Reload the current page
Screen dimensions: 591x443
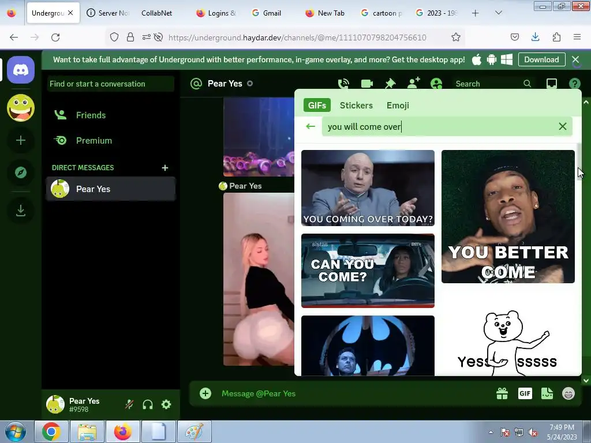(55, 37)
